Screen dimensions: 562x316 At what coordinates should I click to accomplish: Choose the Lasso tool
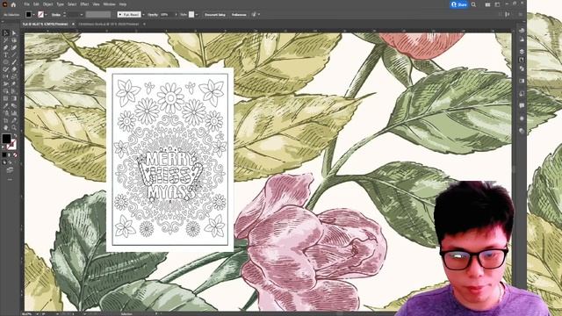coord(14,40)
